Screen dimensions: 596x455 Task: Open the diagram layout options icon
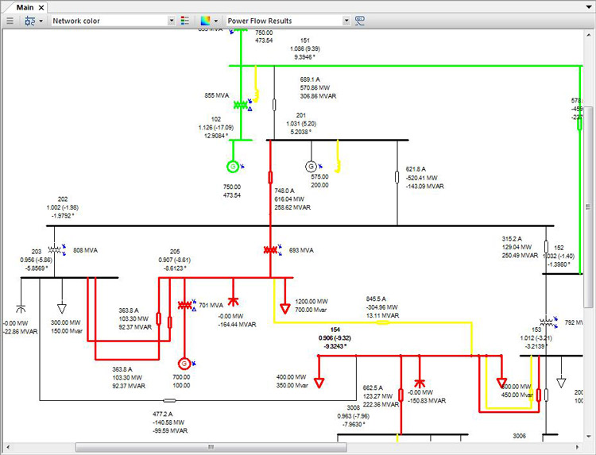[x=29, y=21]
